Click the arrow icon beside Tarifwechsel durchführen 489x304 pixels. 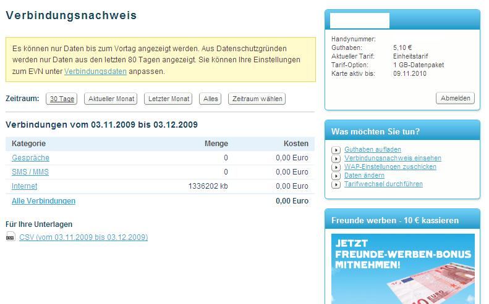(336, 185)
